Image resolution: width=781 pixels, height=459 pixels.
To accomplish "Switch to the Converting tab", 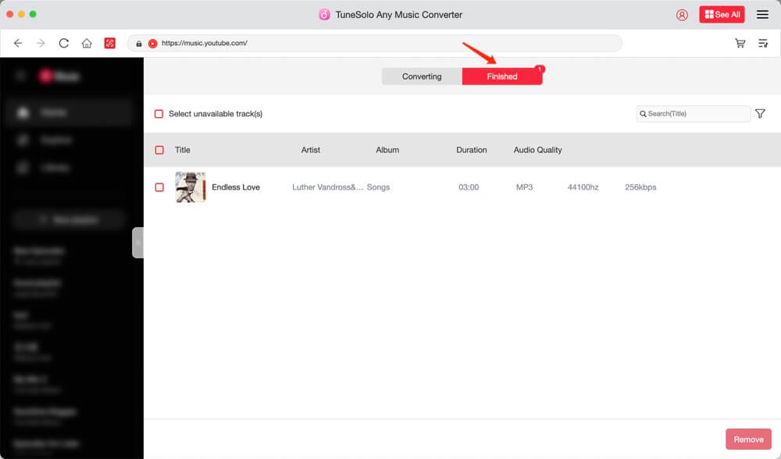I will coord(422,76).
